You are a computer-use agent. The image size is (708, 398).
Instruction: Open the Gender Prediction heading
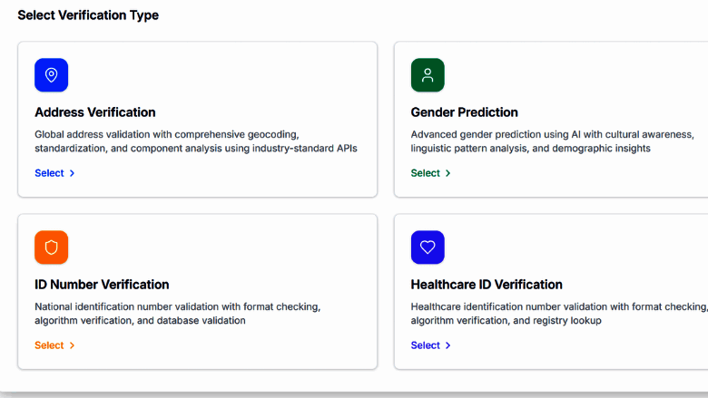coord(465,112)
